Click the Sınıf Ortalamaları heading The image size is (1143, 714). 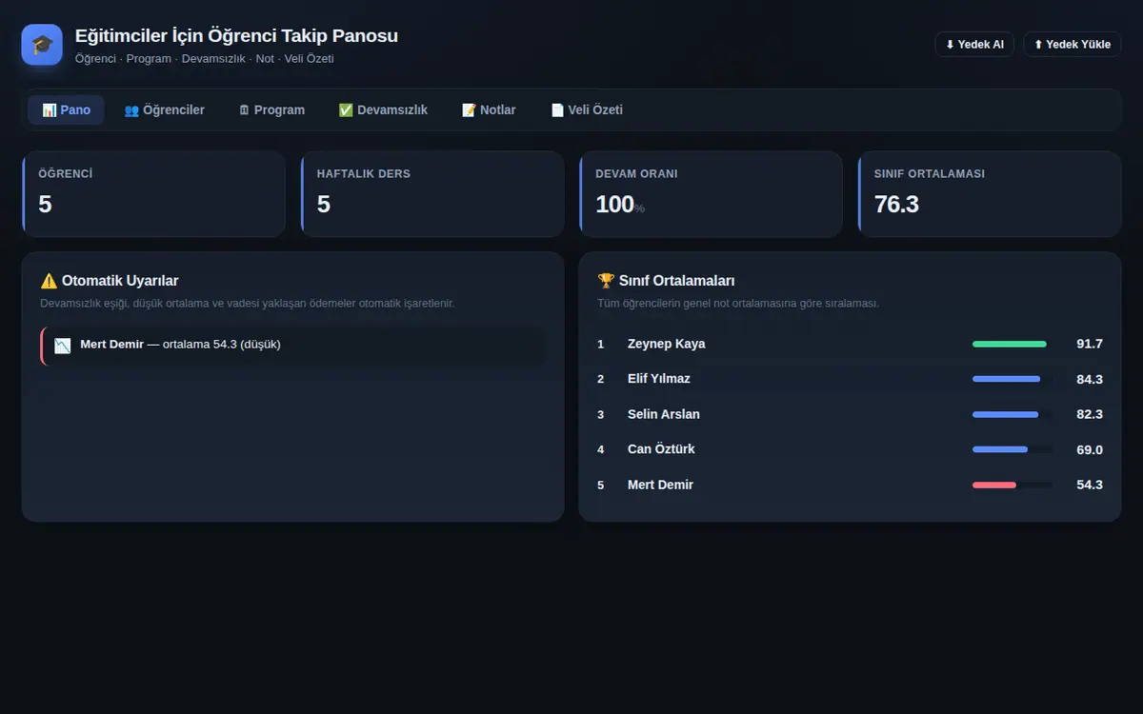[x=666, y=281]
